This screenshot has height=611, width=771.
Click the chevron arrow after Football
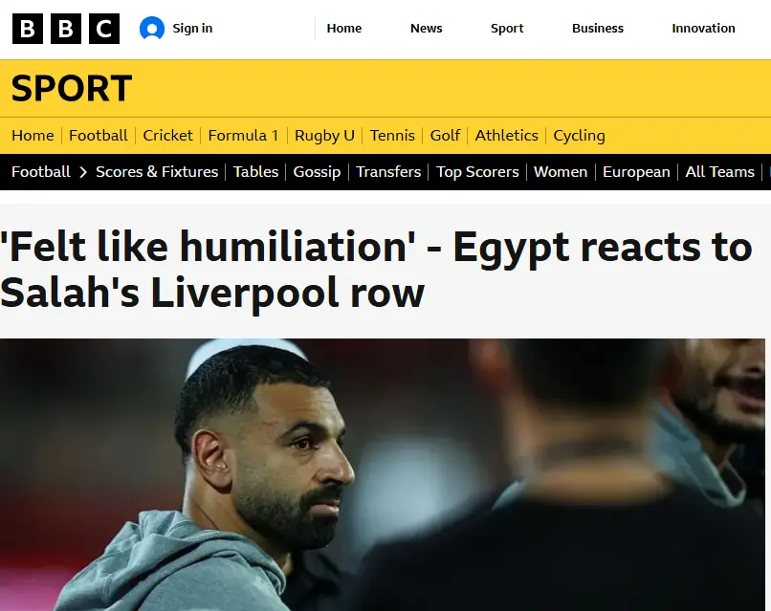tap(83, 172)
